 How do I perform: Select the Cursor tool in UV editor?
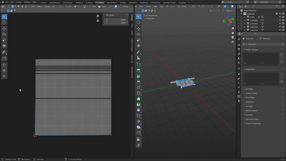4,22
